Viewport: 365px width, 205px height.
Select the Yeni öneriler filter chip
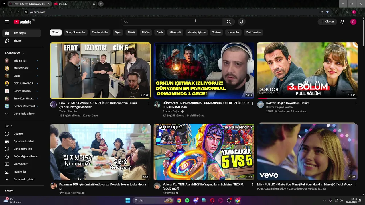click(254, 32)
